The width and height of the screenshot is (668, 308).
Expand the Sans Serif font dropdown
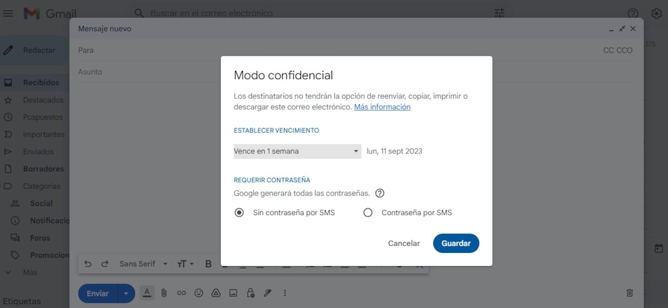pyautogui.click(x=143, y=264)
